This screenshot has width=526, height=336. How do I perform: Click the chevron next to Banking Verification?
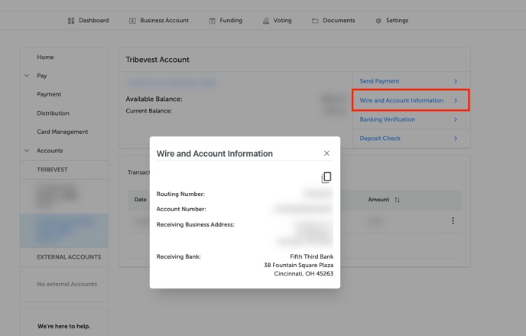[x=456, y=119]
